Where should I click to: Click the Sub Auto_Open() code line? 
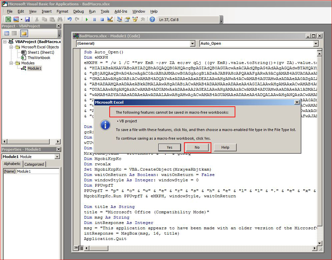coord(104,52)
